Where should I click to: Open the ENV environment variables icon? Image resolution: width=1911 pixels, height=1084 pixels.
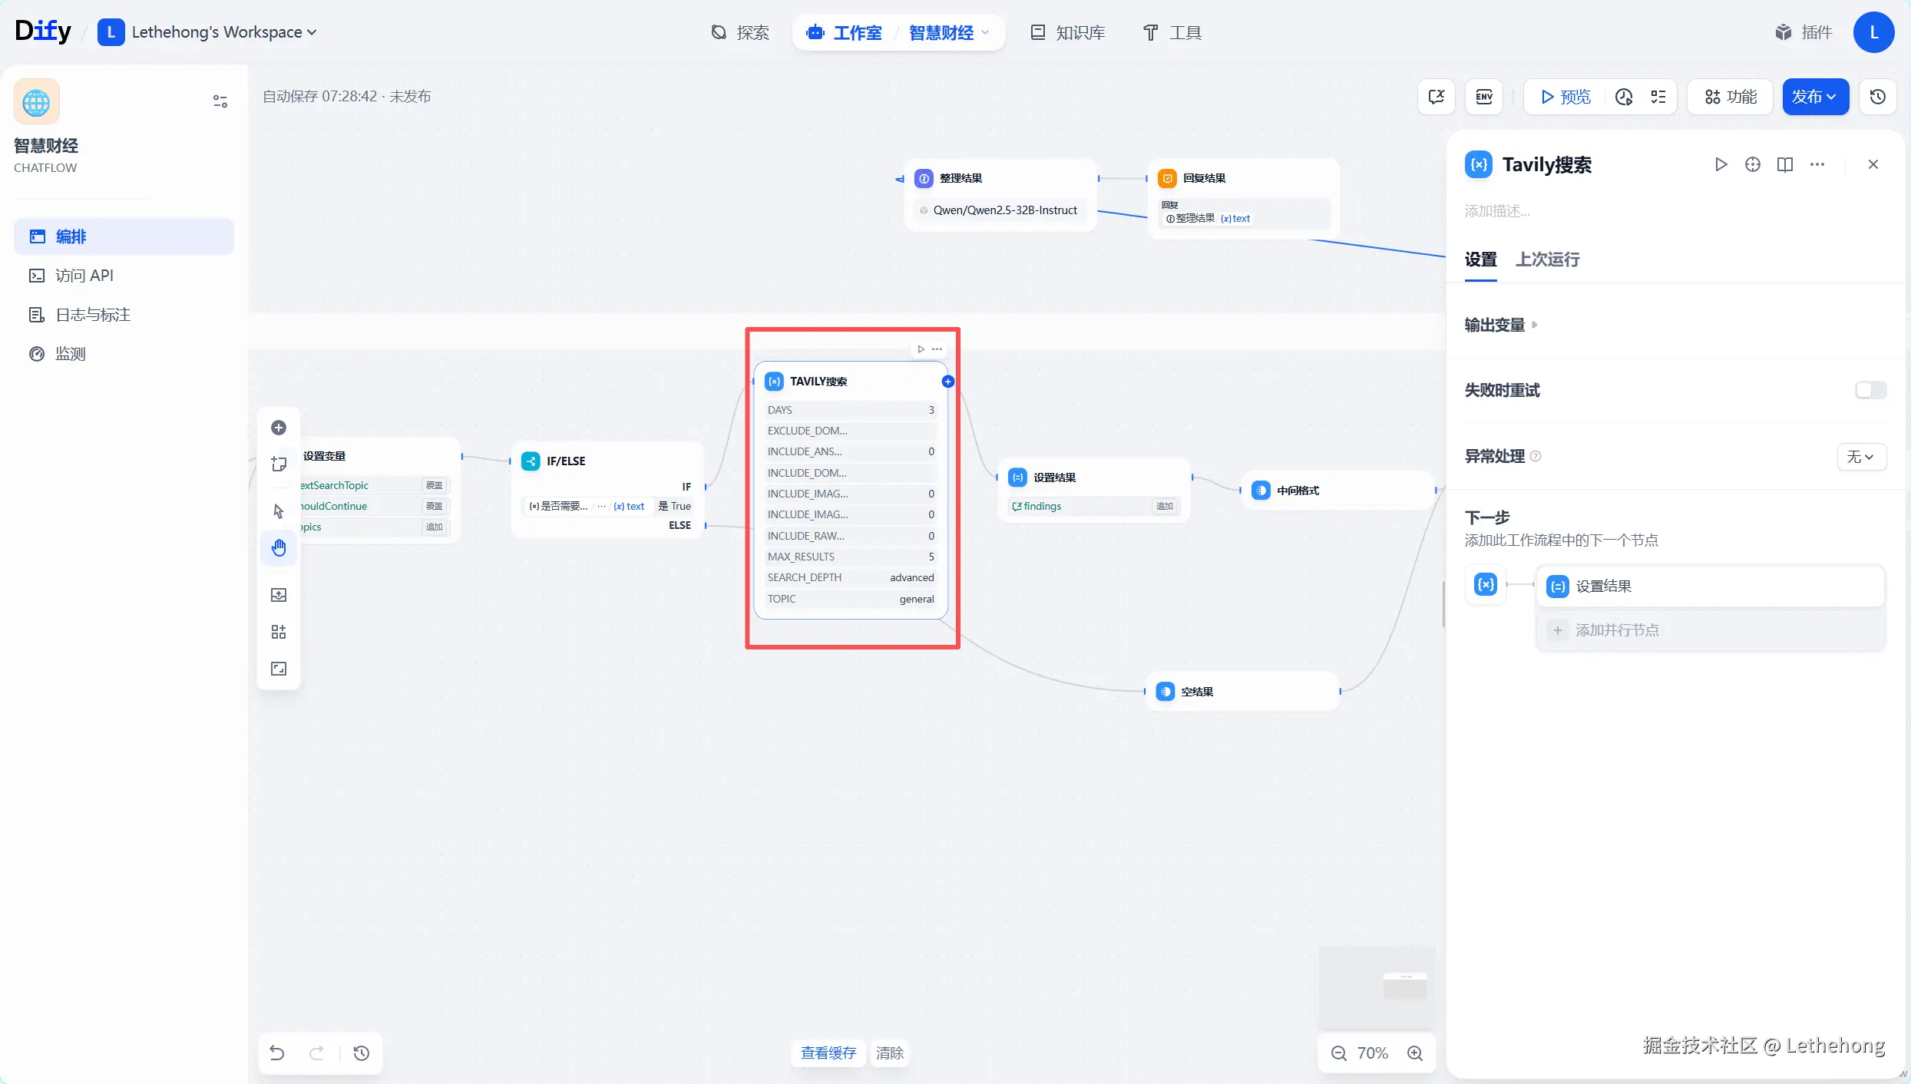point(1483,97)
